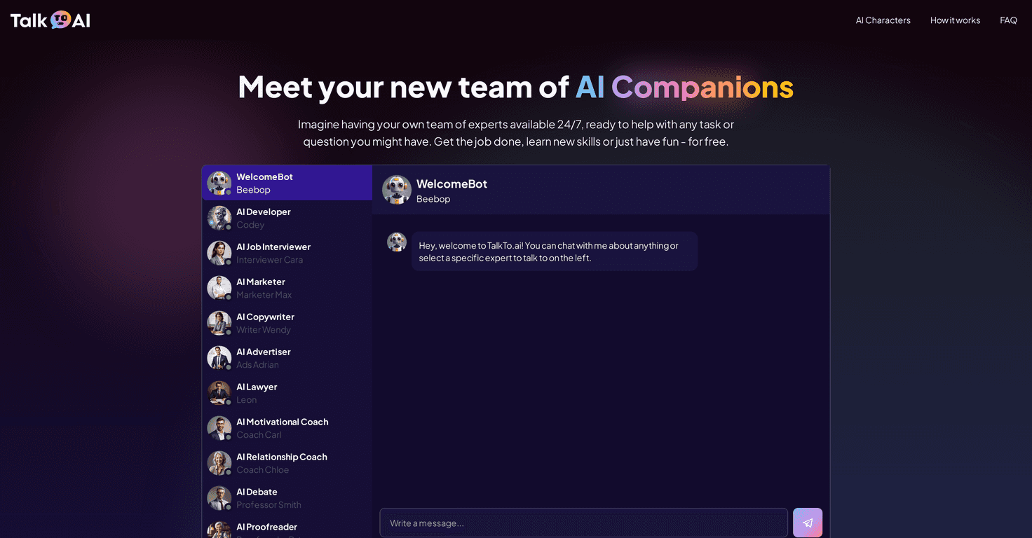Click Marketer Max's profile picture
Viewport: 1032px width, 538px height.
(219, 288)
